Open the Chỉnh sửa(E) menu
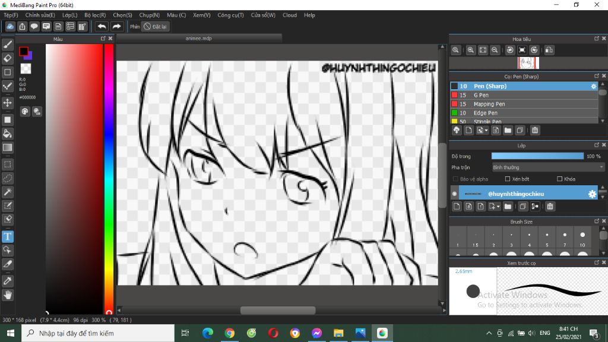Screen dimensions: 608x342 pos(40,15)
